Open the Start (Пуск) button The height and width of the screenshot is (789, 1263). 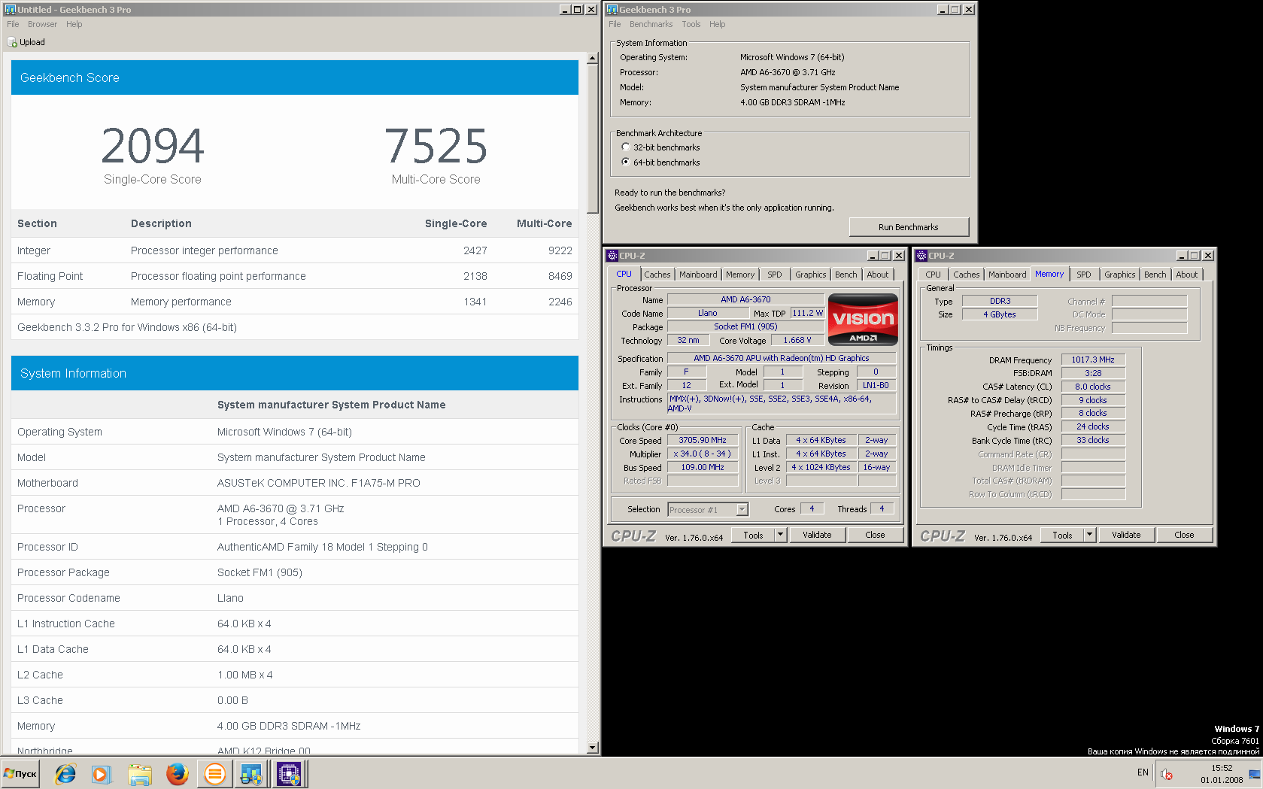point(20,773)
